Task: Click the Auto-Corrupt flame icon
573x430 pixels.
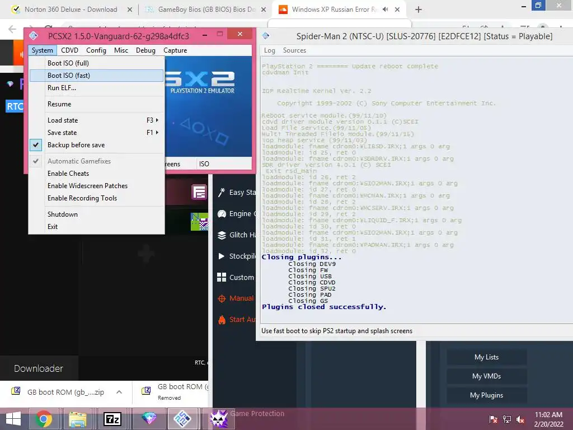Action: pos(222,320)
